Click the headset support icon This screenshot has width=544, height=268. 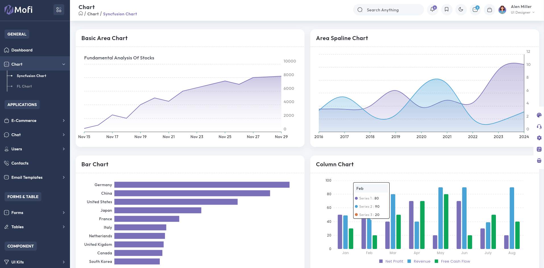[x=539, y=126]
